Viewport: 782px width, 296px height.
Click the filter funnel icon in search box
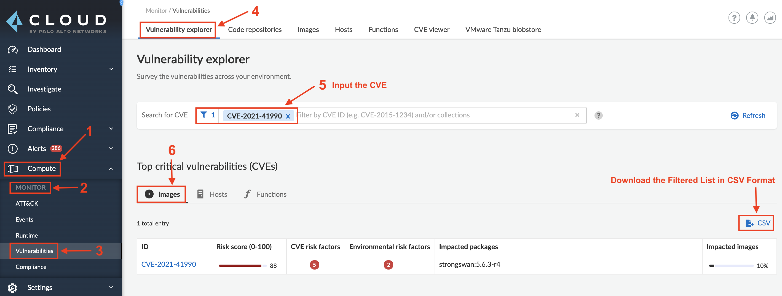point(203,115)
